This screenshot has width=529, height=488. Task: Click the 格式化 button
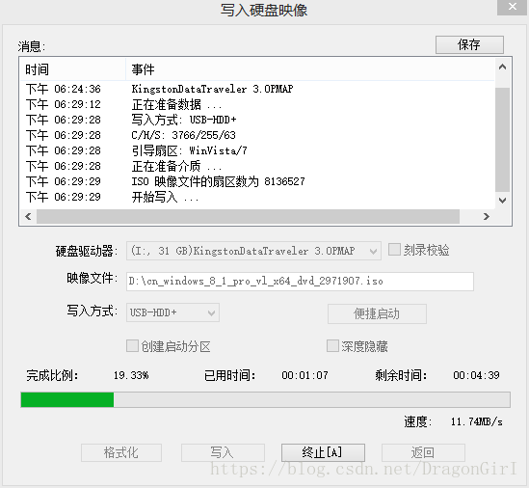[x=121, y=452]
